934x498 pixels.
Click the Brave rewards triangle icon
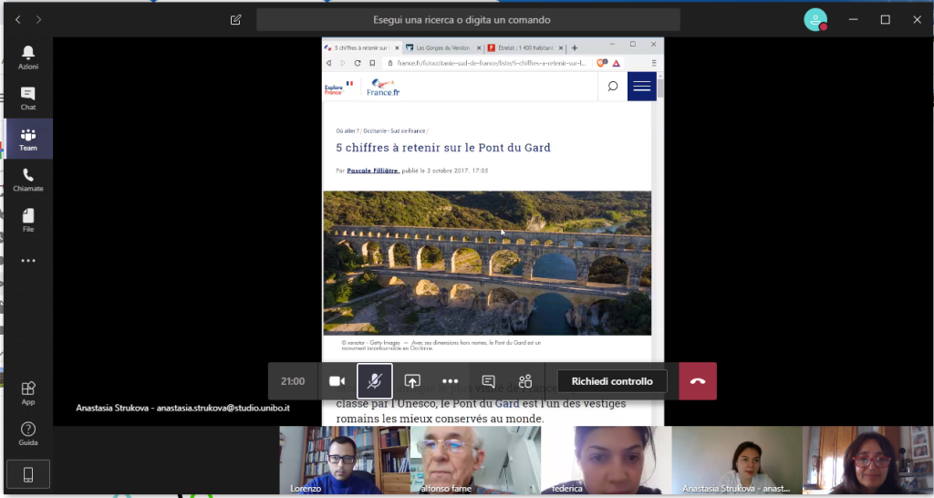pyautogui.click(x=617, y=63)
